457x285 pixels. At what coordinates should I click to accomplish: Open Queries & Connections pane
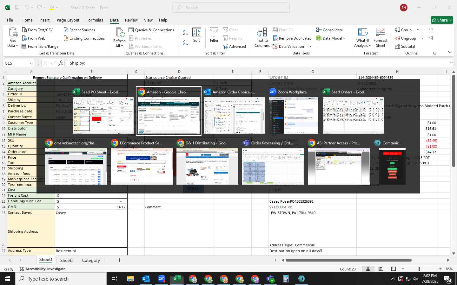(x=151, y=30)
